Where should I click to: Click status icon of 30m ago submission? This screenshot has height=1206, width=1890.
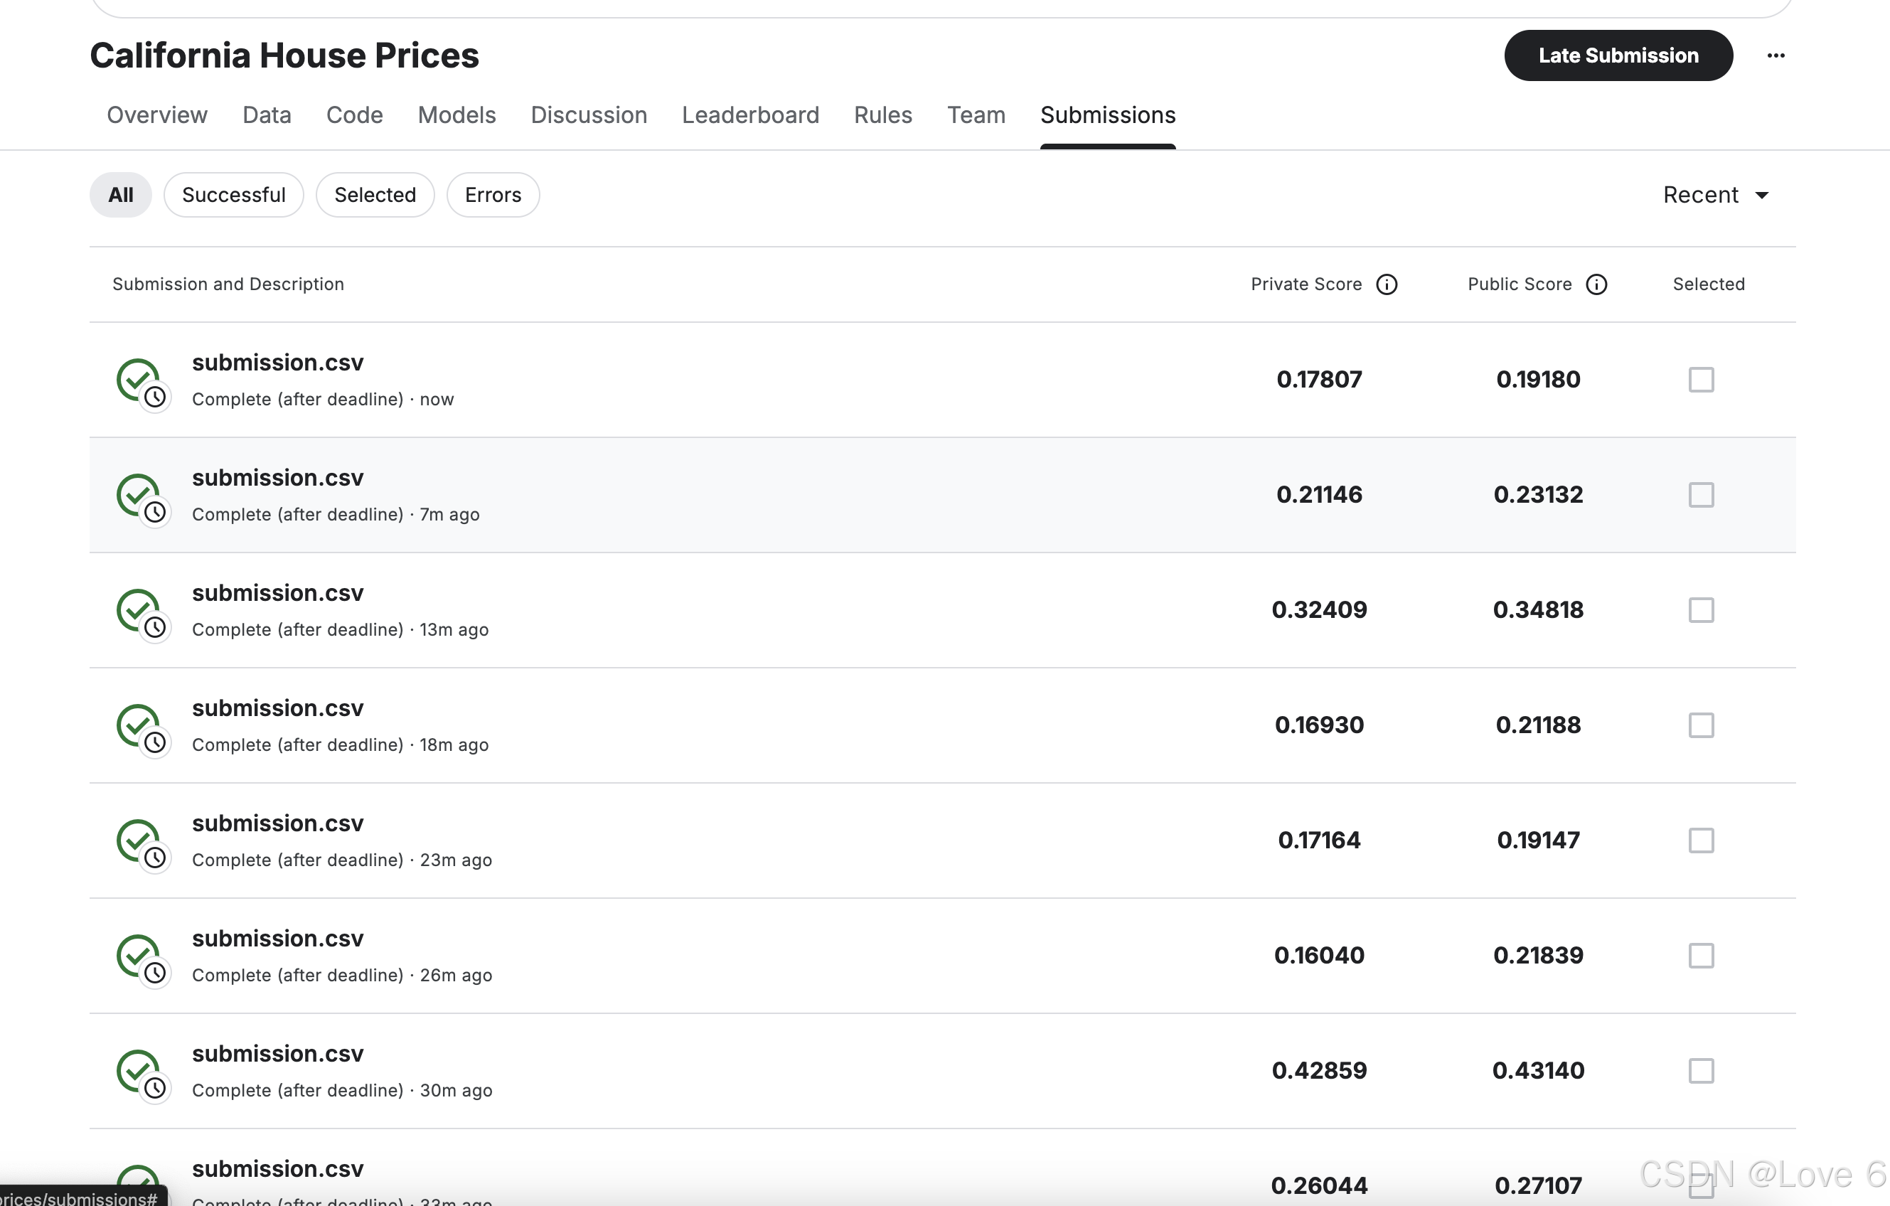pyautogui.click(x=142, y=1075)
